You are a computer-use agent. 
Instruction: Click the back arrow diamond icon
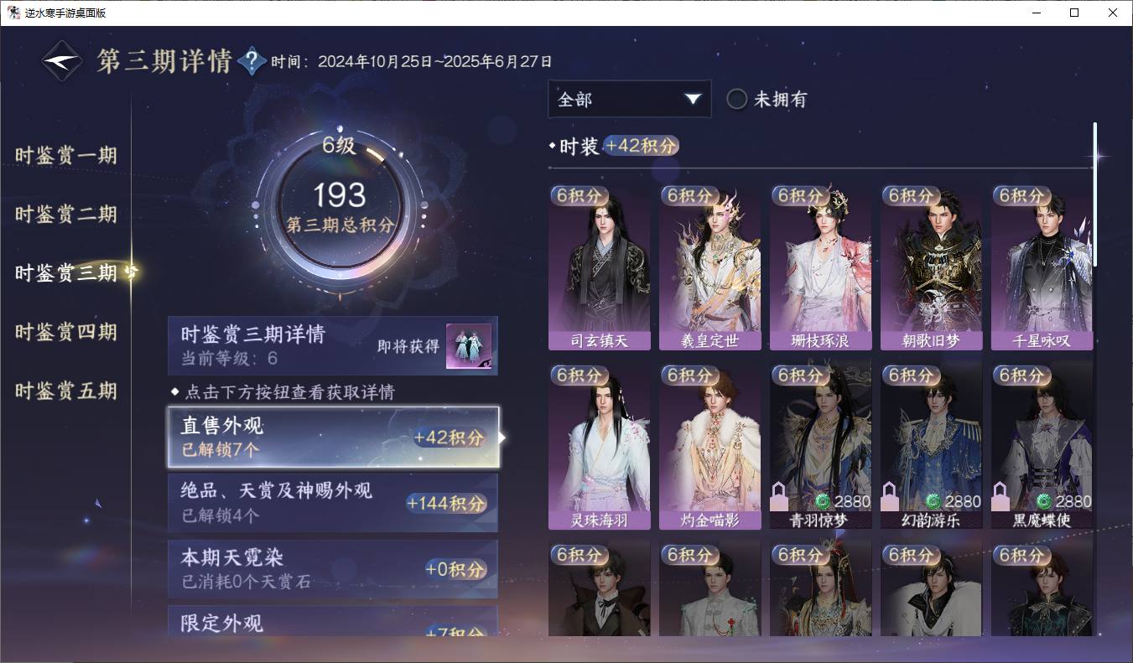62,61
